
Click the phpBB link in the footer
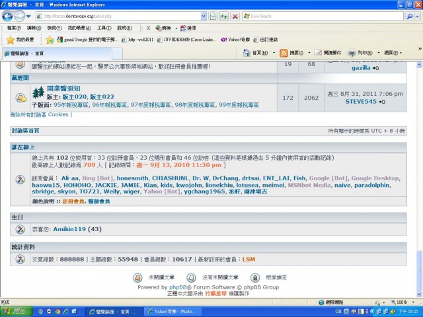tap(178, 287)
